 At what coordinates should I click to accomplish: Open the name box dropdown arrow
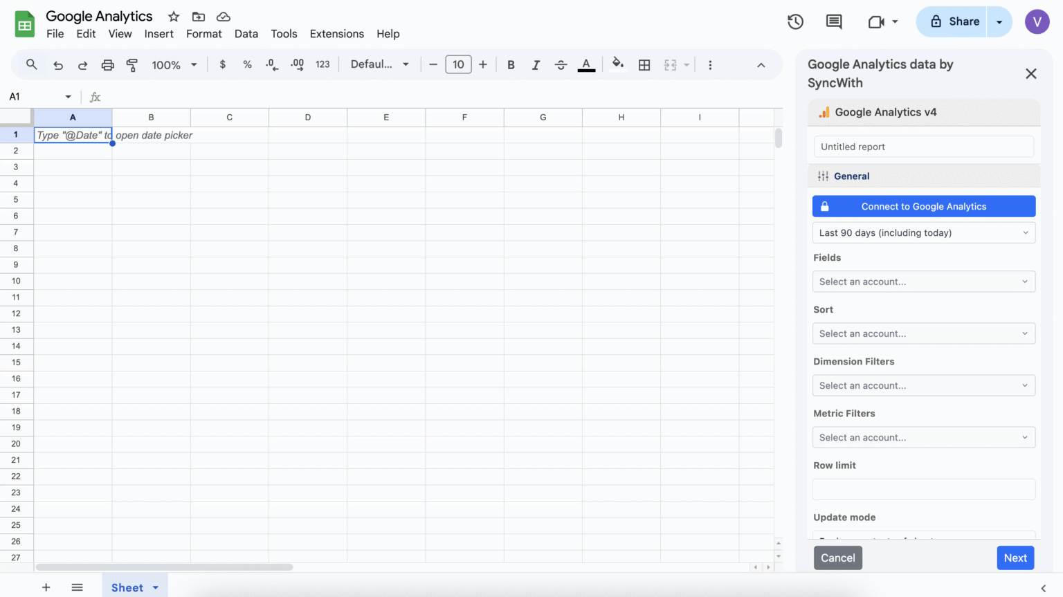pyautogui.click(x=68, y=97)
